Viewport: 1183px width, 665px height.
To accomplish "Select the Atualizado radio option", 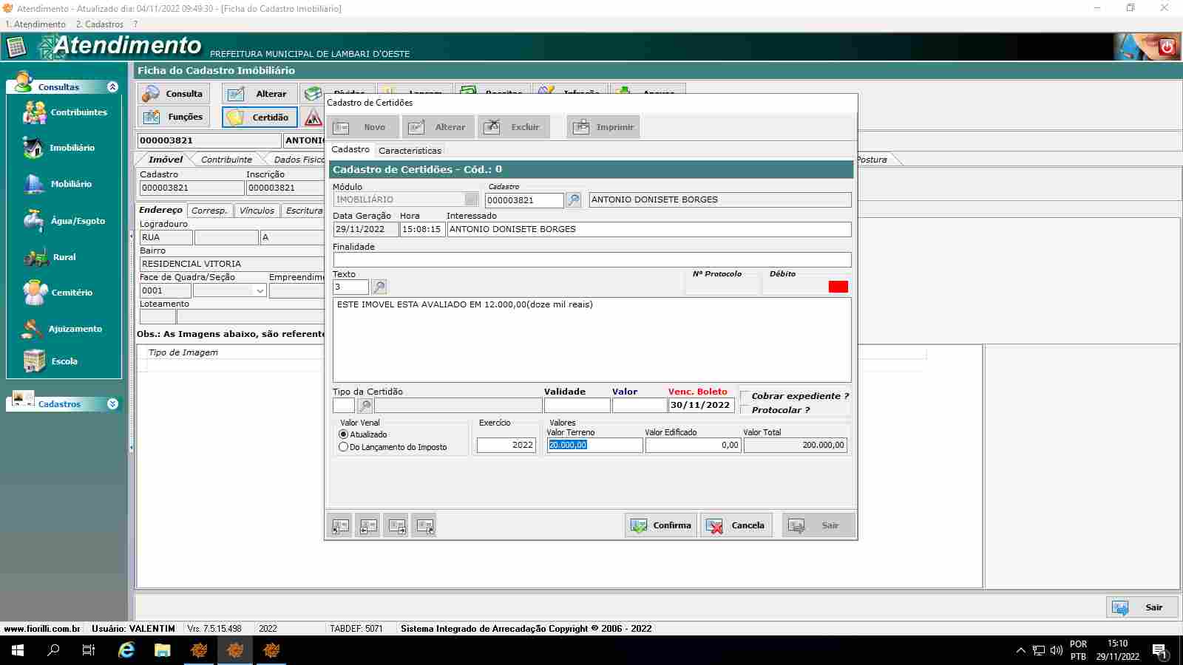I will pyautogui.click(x=343, y=434).
